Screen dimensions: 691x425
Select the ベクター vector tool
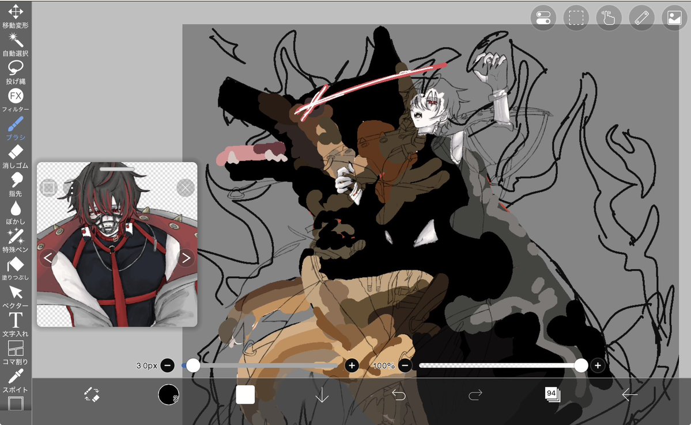tap(16, 297)
